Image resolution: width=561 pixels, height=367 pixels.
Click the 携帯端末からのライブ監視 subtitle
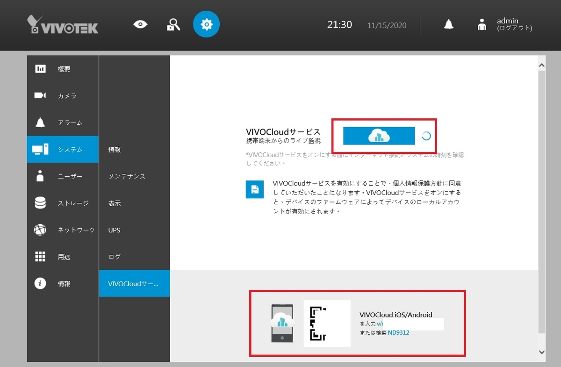(283, 140)
